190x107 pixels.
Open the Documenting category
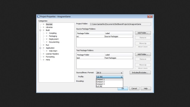click(54, 42)
